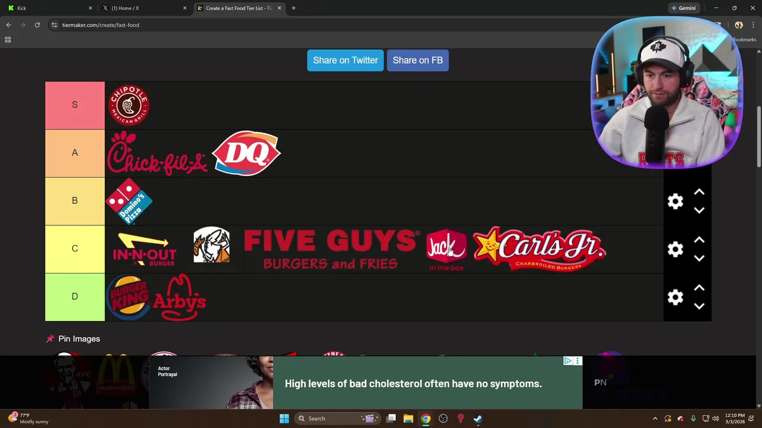Open the weather widget showing 77°F
This screenshot has height=428, width=762.
29,418
